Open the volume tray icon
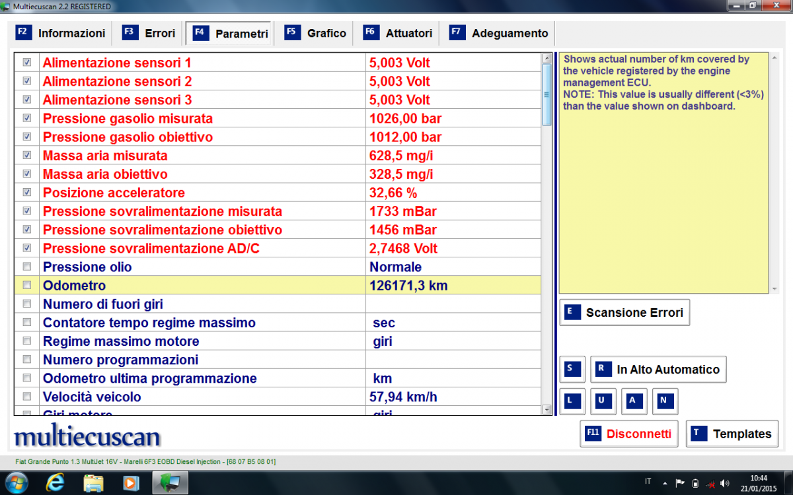793x495 pixels. tap(725, 483)
